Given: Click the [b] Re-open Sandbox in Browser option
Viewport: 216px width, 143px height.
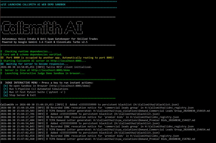Looking at the screenshot, I should [x=47, y=86].
